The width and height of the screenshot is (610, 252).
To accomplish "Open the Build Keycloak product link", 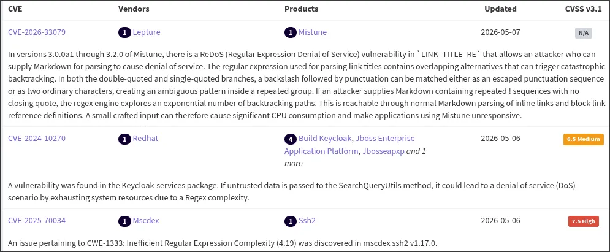I will click(325, 139).
